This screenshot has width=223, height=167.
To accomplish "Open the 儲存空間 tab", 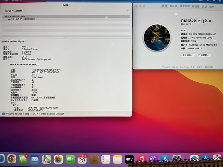I will [184, 6].
